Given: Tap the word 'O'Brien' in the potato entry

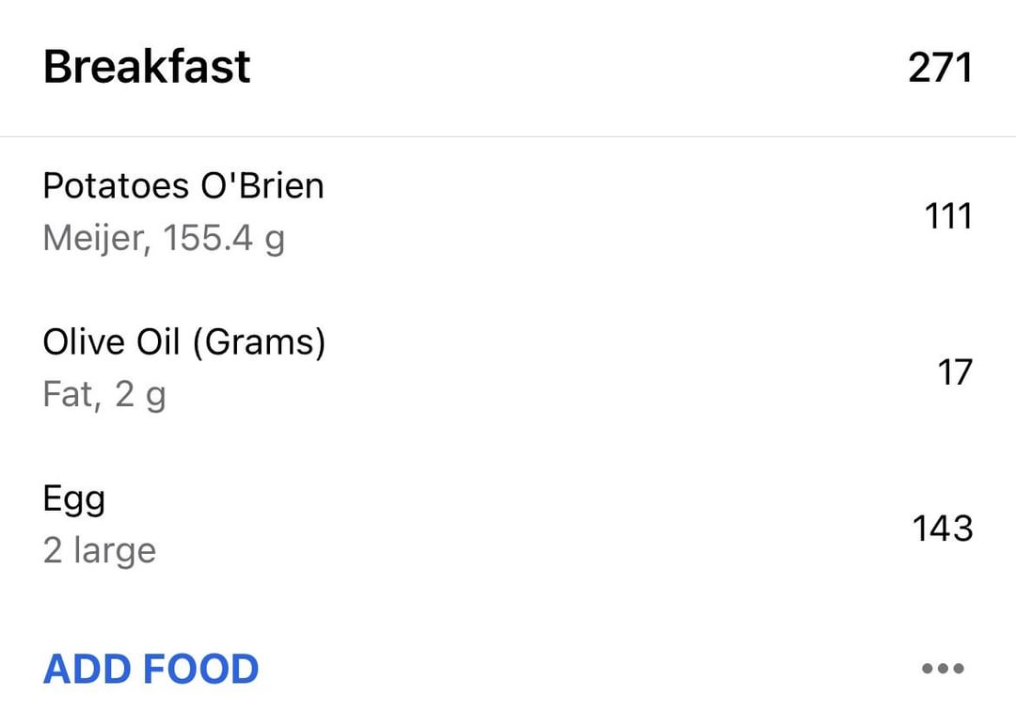Looking at the screenshot, I should click(262, 186).
